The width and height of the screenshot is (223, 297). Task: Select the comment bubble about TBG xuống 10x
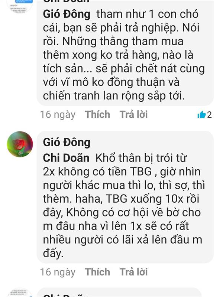(x=125, y=197)
